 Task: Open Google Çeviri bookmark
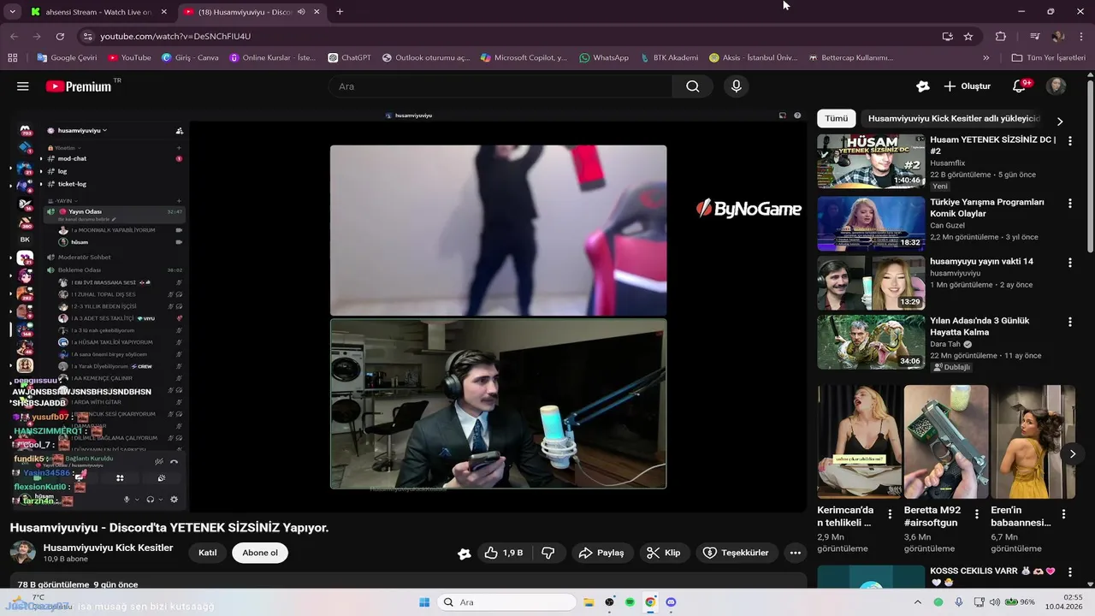tap(67, 58)
